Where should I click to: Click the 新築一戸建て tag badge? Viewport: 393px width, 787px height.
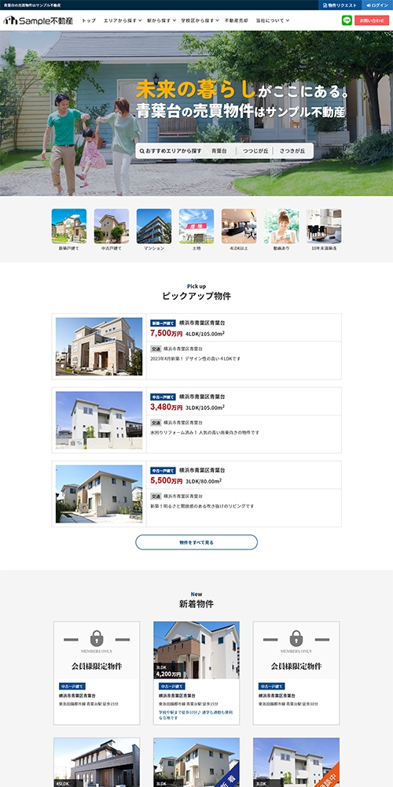click(163, 323)
